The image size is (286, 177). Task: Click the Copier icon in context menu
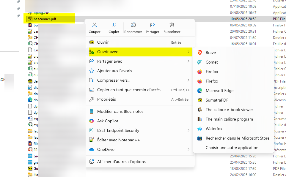(114, 25)
